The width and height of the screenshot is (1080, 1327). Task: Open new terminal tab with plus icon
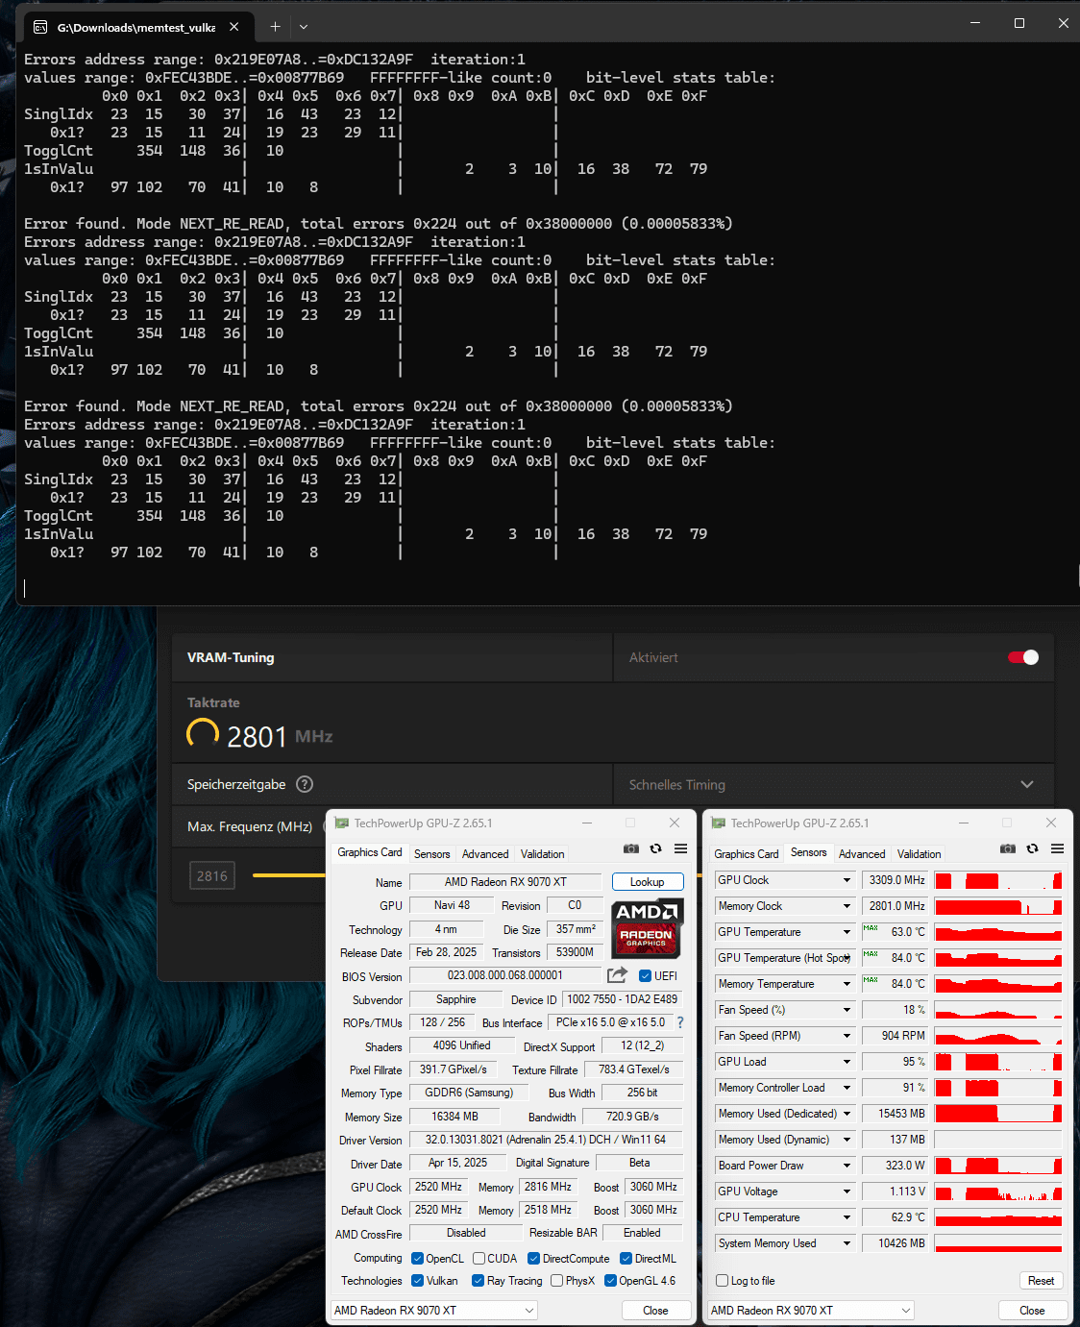(275, 27)
